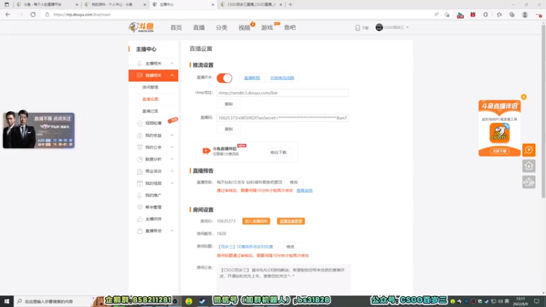Click the shield icon for 我的公会

click(x=140, y=147)
